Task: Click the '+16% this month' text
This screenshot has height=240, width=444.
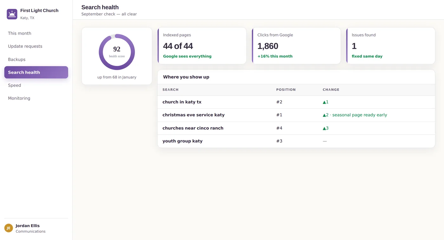Action: coord(275,56)
